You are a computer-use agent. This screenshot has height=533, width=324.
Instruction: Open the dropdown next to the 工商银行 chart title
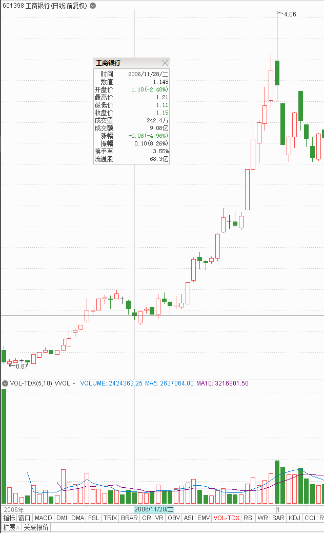(92, 6)
